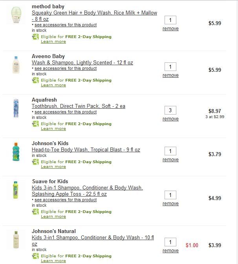Click the free shipping icon under method baby
This screenshot has width=238, height=264.
35,37
